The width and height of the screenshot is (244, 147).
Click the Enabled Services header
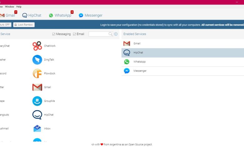click(x=135, y=34)
